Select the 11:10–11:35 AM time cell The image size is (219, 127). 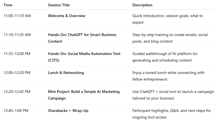[x=17, y=35]
